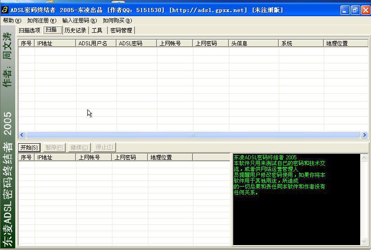Image resolution: width=371 pixels, height=250 pixels.
Task: Click the 系统 column header
Action: click(x=301, y=44)
